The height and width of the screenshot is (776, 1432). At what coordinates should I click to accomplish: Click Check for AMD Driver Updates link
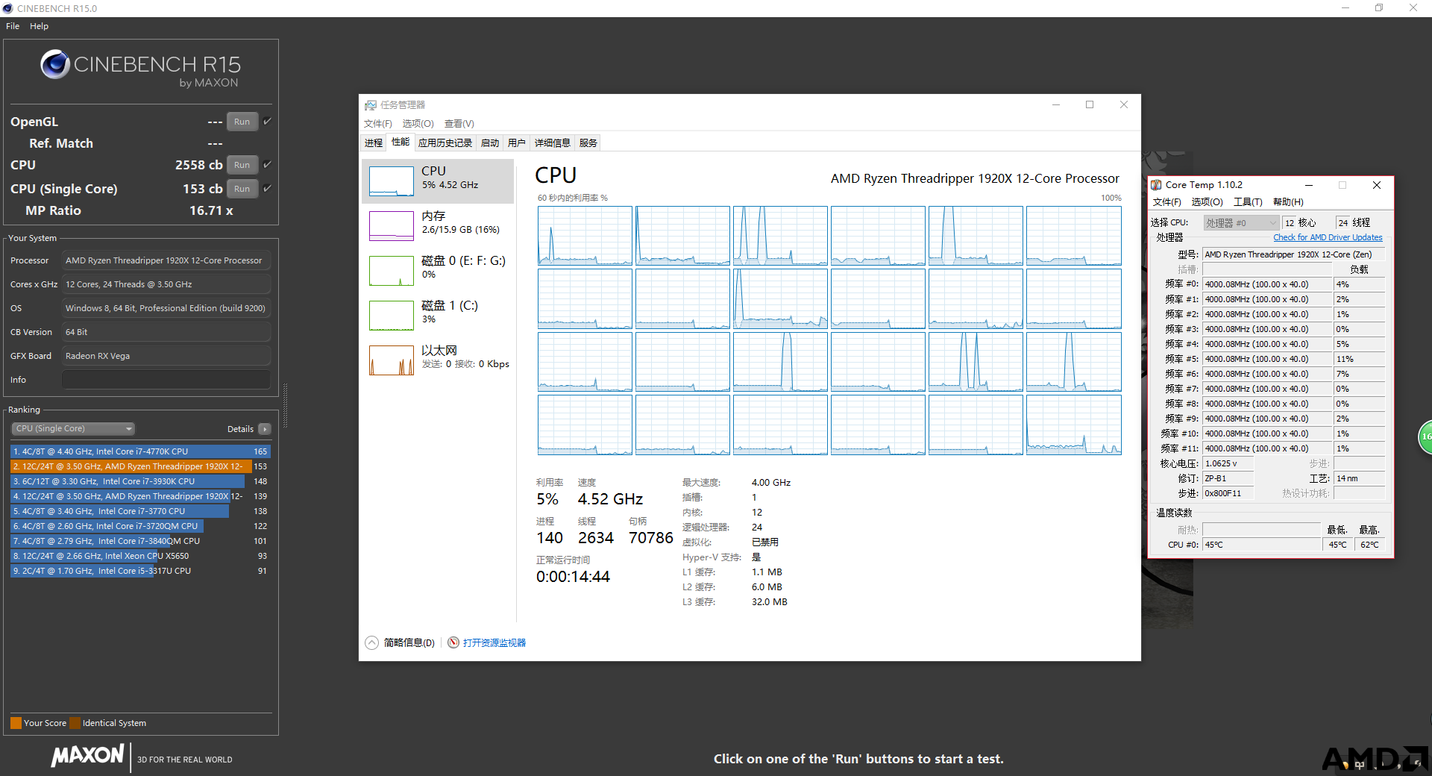(x=1328, y=237)
